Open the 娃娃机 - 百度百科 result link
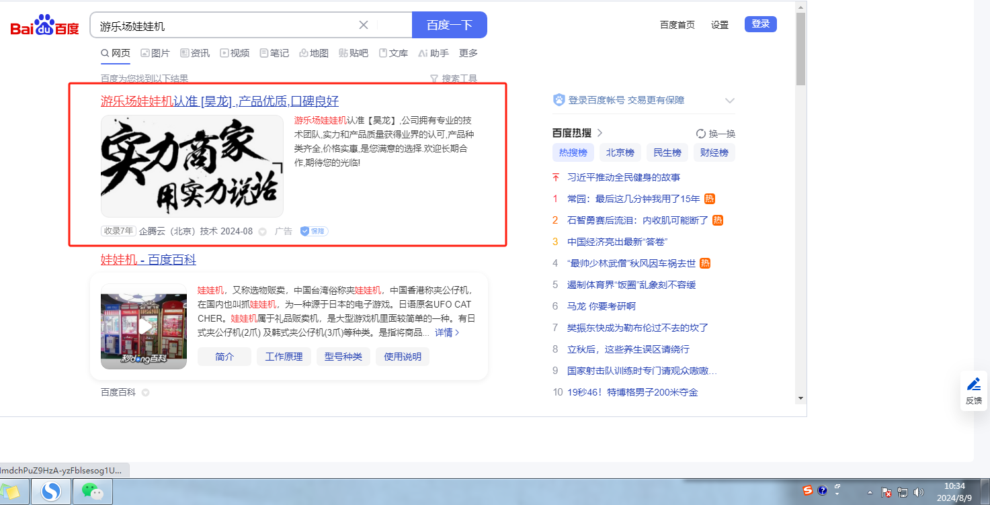 click(x=149, y=260)
